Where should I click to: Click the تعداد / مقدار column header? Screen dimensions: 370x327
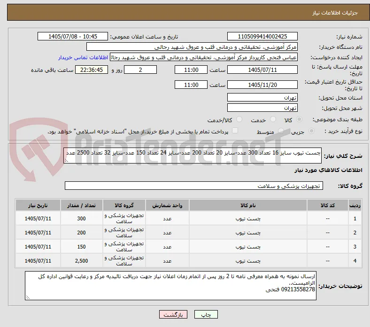pyautogui.click(x=81, y=205)
